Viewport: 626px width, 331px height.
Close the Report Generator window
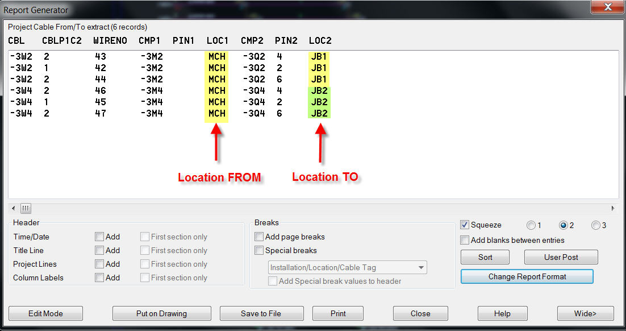pos(606,7)
